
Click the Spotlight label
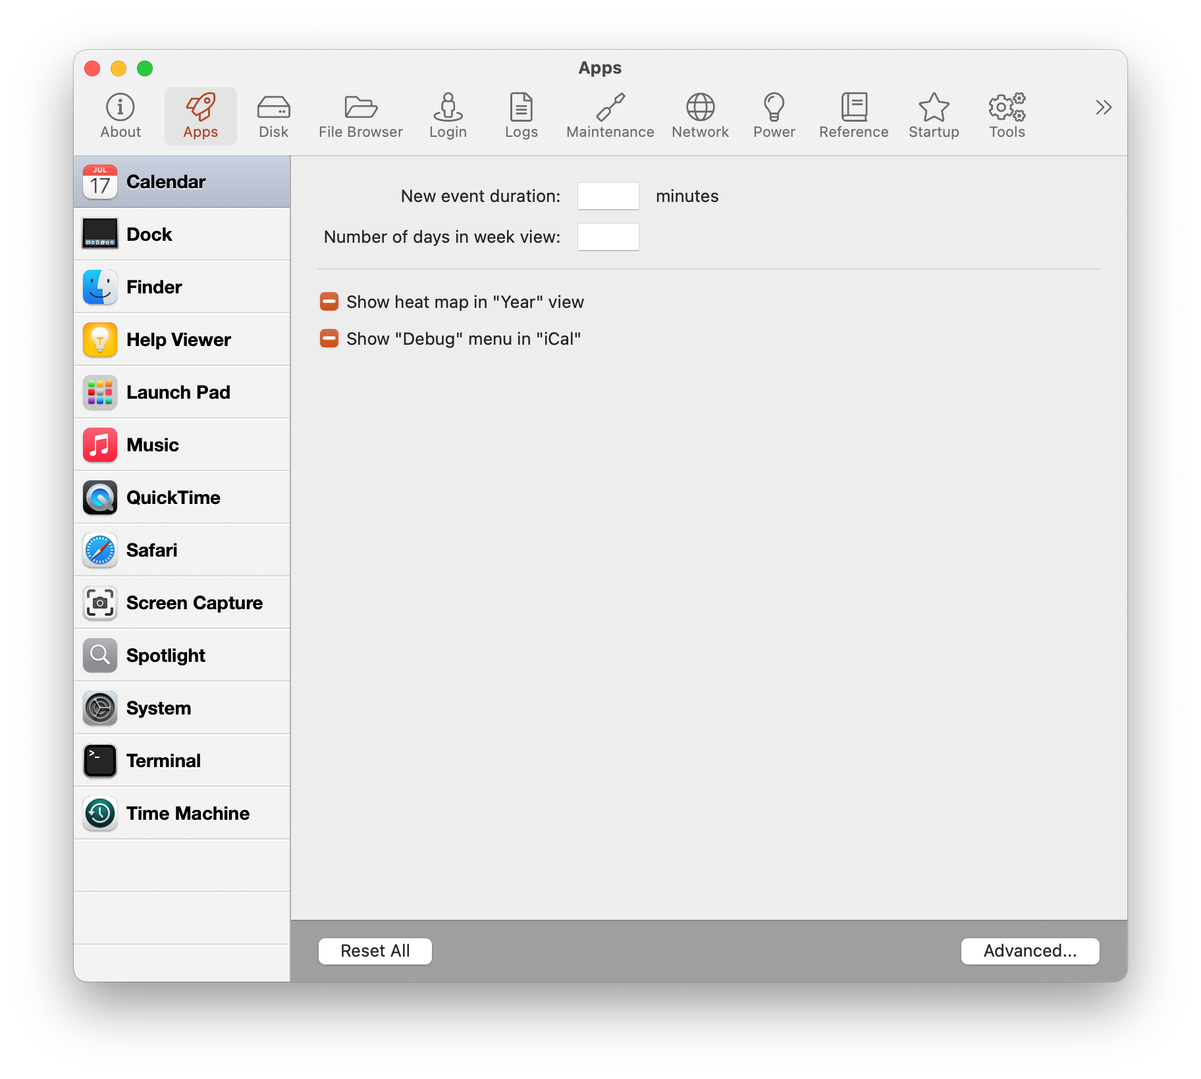[x=166, y=655]
